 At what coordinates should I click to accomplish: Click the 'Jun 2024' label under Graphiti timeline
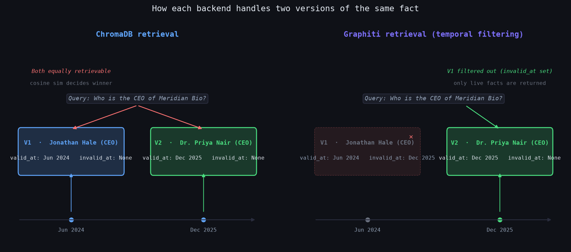click(x=367, y=230)
